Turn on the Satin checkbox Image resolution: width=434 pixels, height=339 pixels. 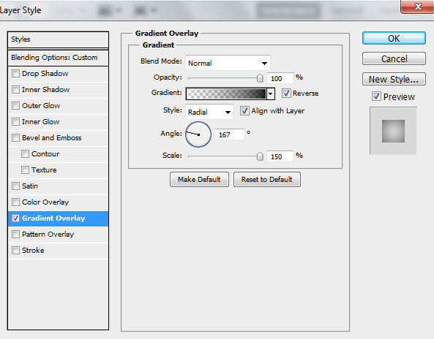(x=15, y=186)
